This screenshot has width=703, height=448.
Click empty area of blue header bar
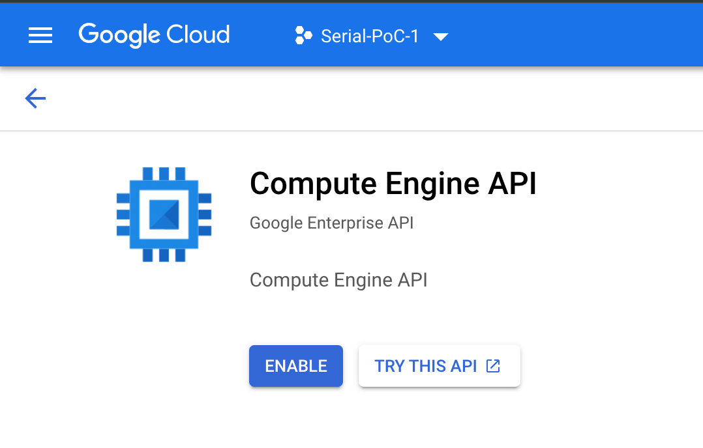coord(574,35)
